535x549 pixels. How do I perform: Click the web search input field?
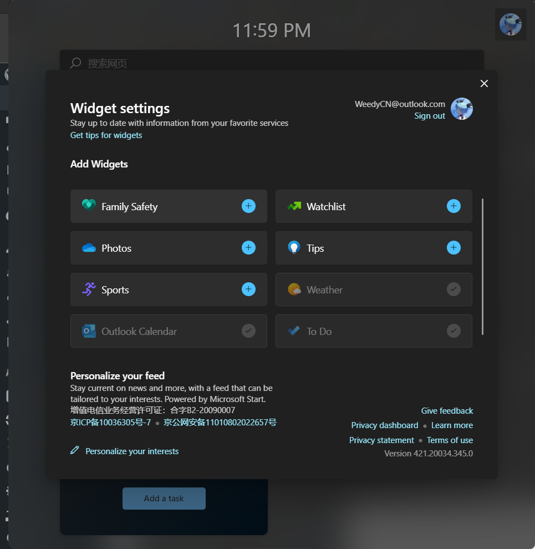pos(272,60)
